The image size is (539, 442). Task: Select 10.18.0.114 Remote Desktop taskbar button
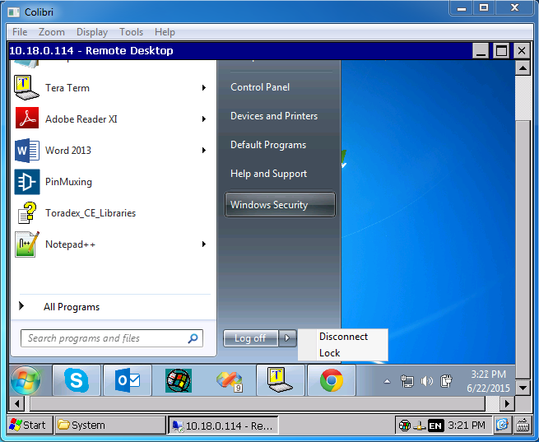pos(223,426)
